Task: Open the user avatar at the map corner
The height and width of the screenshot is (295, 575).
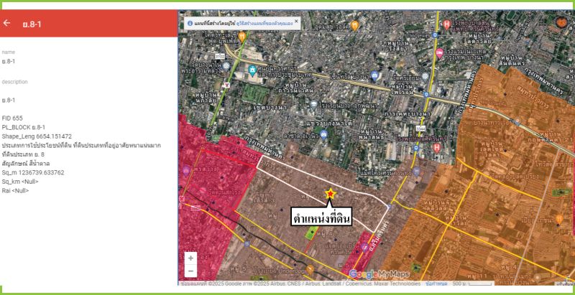Action: coord(561,23)
